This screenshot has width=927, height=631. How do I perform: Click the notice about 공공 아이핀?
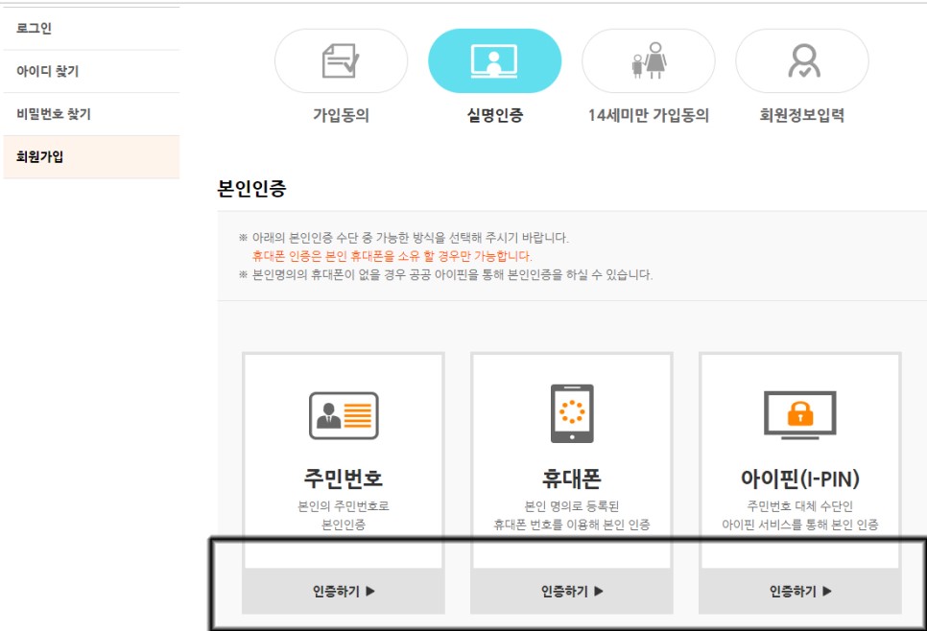446,274
